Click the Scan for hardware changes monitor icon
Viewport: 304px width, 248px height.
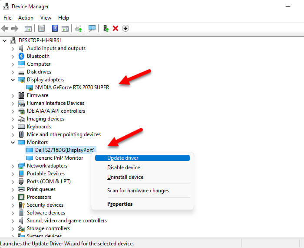tap(92, 28)
